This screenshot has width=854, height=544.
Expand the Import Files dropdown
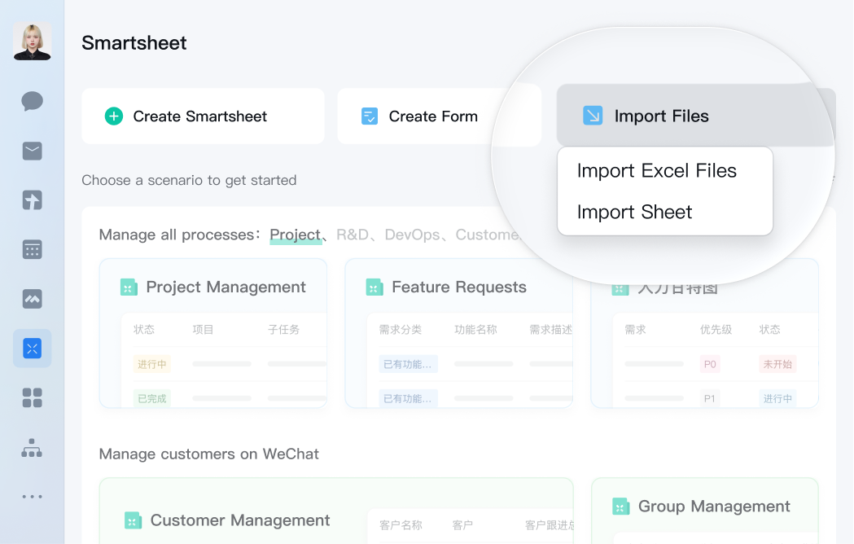pos(695,116)
